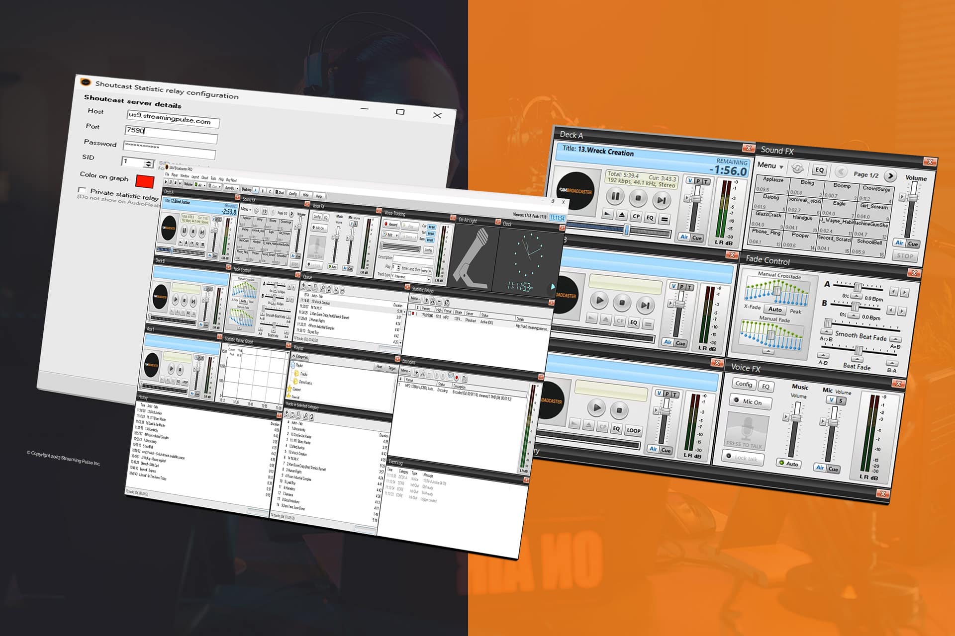This screenshot has width=955, height=636.
Task: Click Float in the Playlist panel
Action: coord(380,367)
